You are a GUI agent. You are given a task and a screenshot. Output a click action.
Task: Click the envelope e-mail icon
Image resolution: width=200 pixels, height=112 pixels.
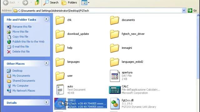pos(9,47)
